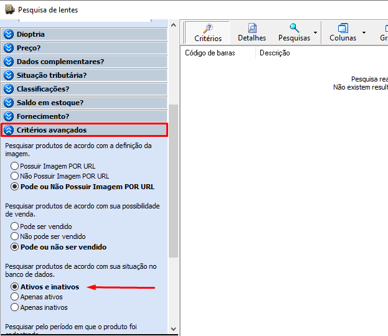Screen dimensions: 388x336
Task: Select 'Apenas inativos' radio option
Action: [x=15, y=307]
